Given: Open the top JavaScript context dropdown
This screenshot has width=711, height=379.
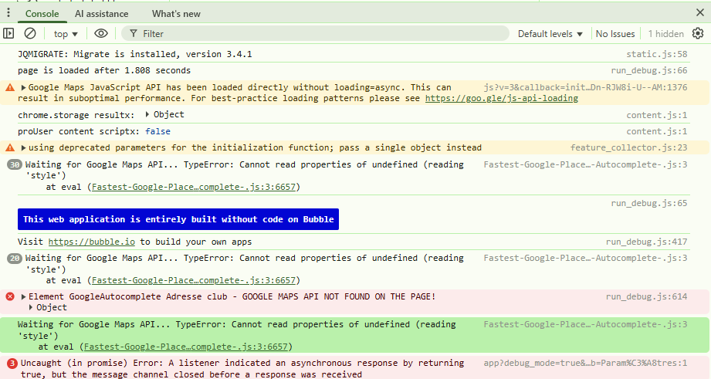Looking at the screenshot, I should coord(66,34).
